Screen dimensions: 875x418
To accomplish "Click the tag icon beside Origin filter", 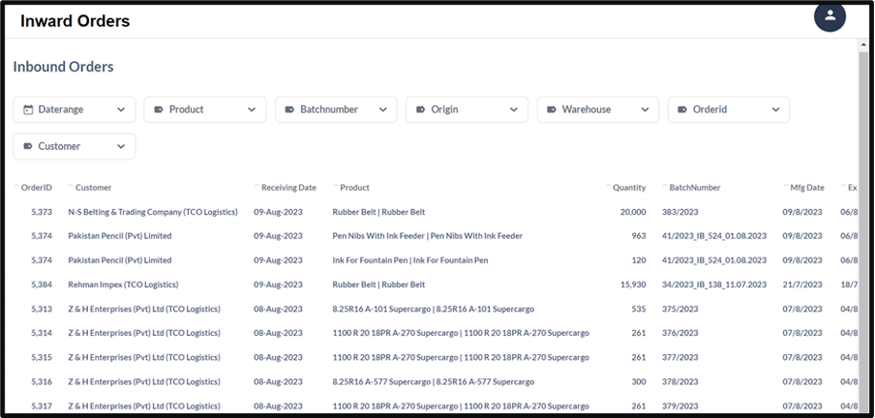I will click(420, 110).
